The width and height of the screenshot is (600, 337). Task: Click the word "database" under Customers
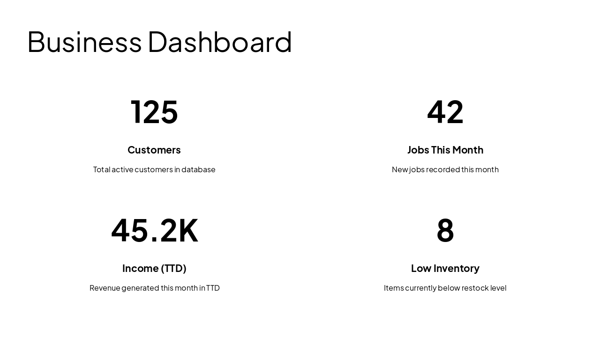coord(198,169)
